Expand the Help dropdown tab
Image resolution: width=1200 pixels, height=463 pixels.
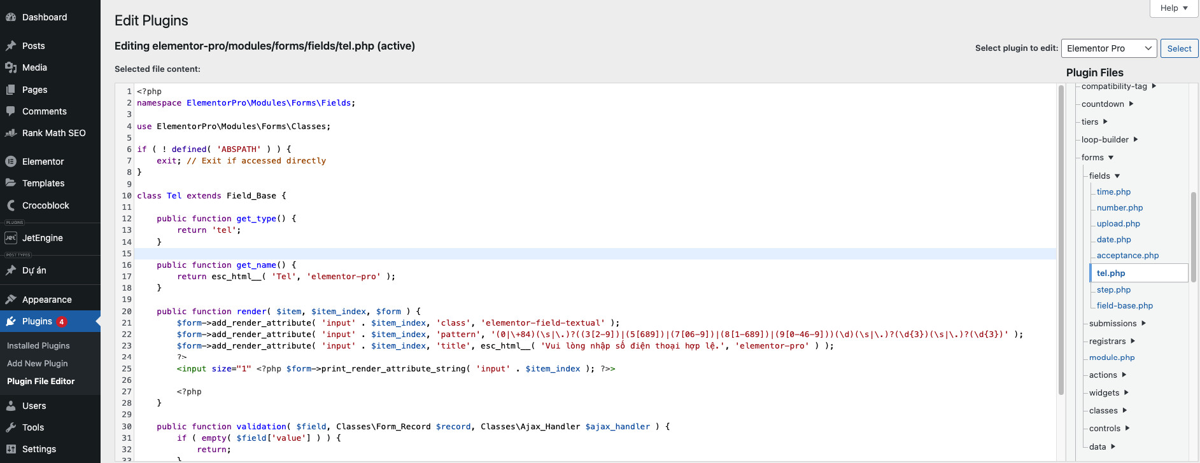click(1173, 8)
